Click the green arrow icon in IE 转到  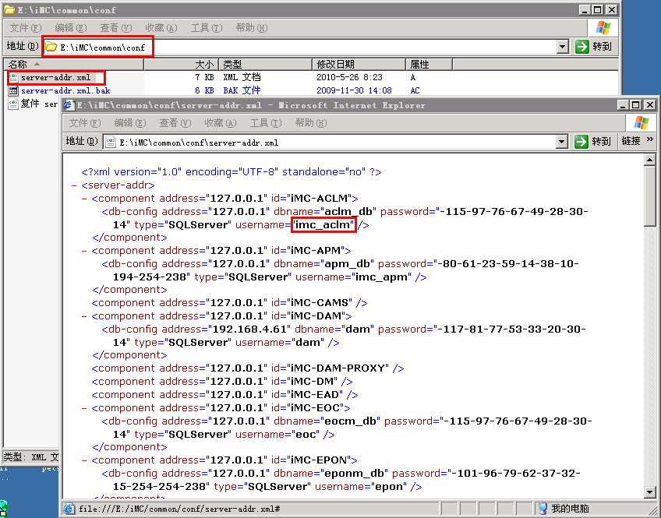tap(581, 142)
